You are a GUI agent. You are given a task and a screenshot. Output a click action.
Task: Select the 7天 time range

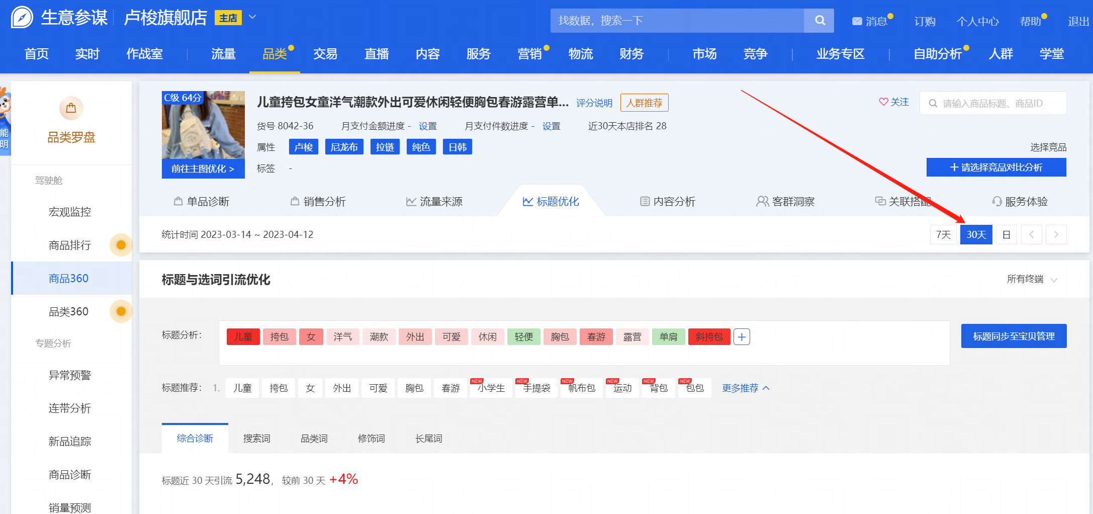(x=943, y=235)
